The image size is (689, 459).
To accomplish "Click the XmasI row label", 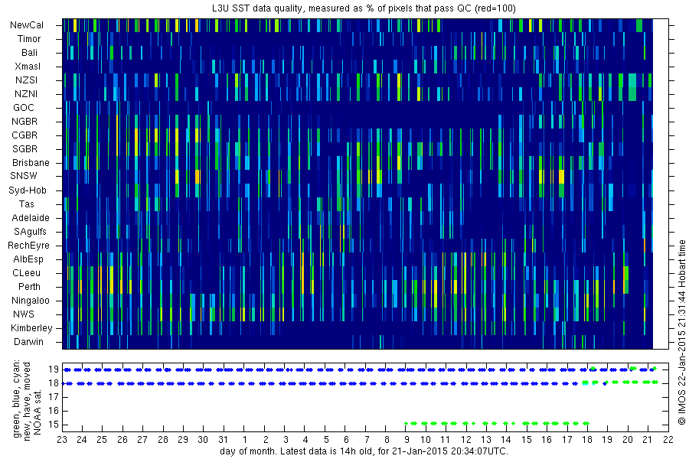I will coord(28,67).
